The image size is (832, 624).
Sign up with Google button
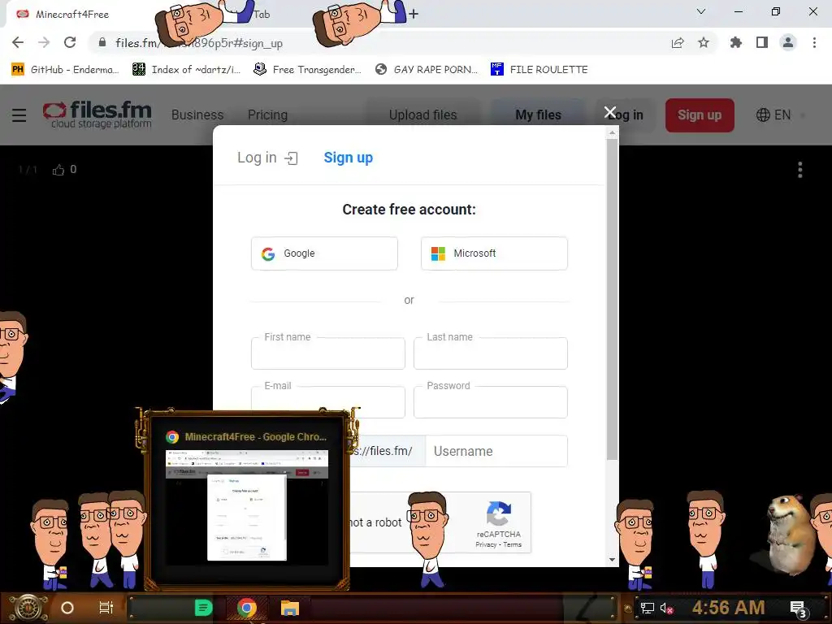tap(324, 253)
